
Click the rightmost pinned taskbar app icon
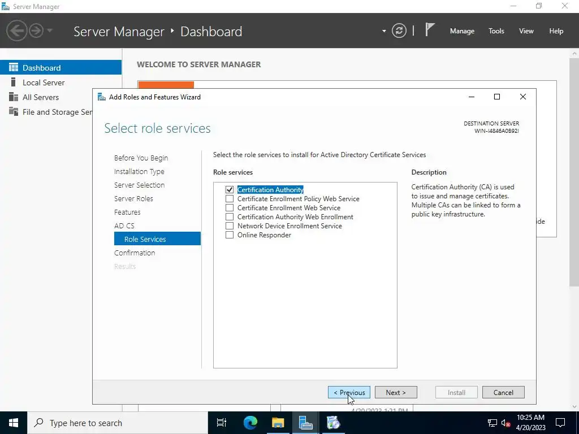(x=334, y=423)
